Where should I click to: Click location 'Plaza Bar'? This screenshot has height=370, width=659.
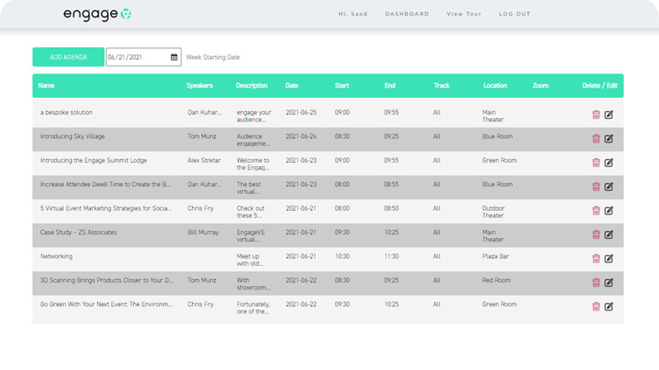(495, 256)
